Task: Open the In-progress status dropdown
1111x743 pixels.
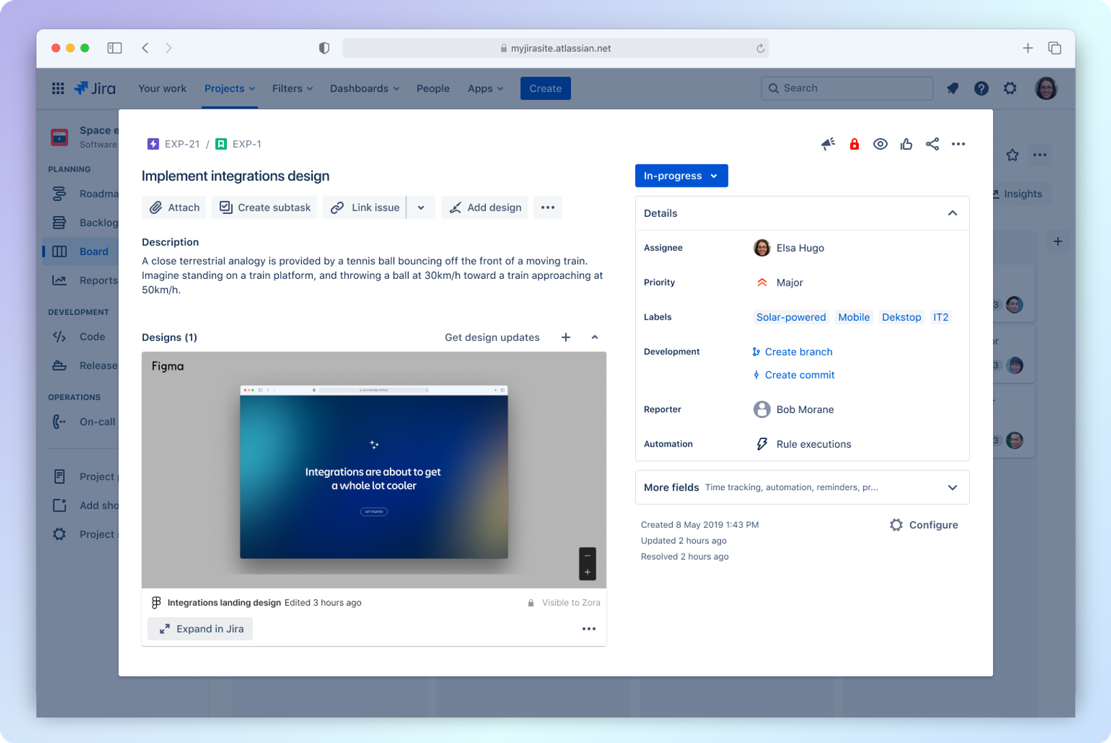Action: 681,176
